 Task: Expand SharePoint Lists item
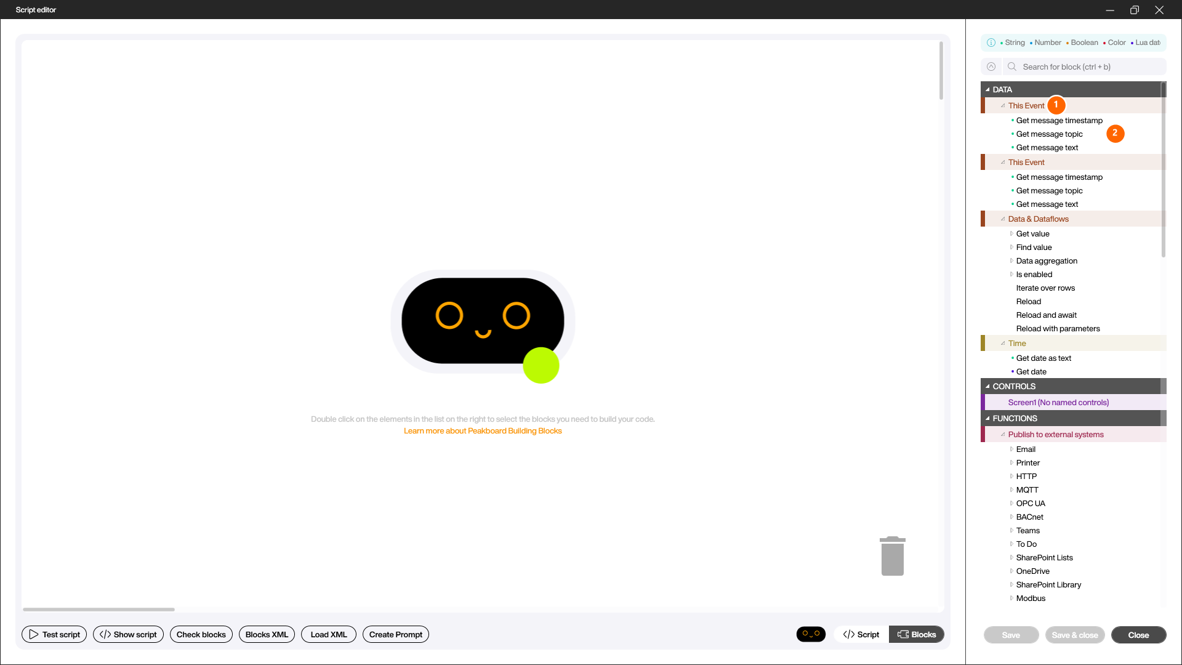click(1011, 557)
